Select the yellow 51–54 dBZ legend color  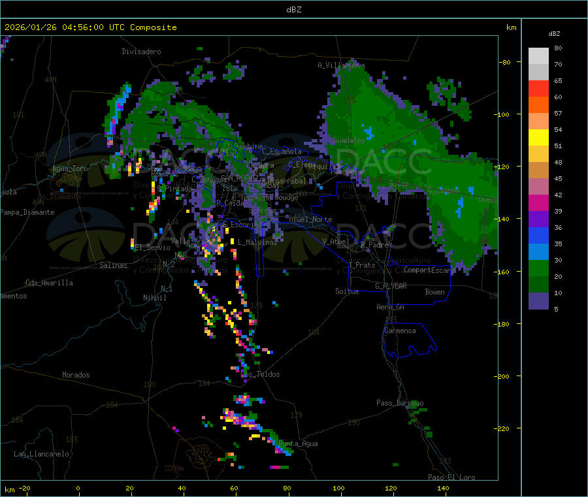pyautogui.click(x=538, y=137)
